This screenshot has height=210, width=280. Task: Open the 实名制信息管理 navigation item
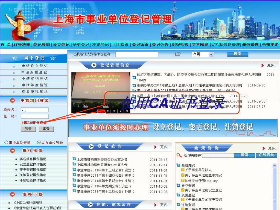click(x=225, y=45)
